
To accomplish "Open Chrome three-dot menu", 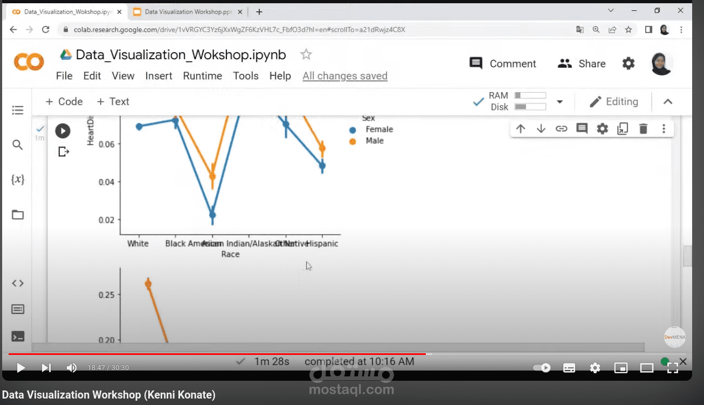I will [x=681, y=30].
